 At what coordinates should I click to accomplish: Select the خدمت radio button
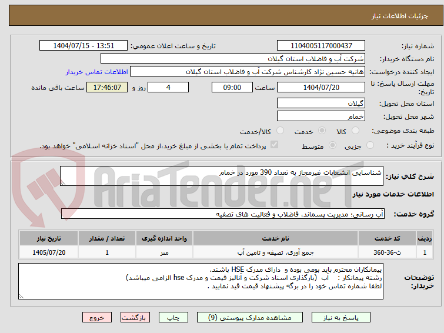[x=322, y=131]
